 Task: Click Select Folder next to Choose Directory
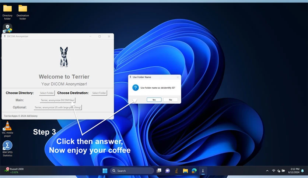coord(47,93)
